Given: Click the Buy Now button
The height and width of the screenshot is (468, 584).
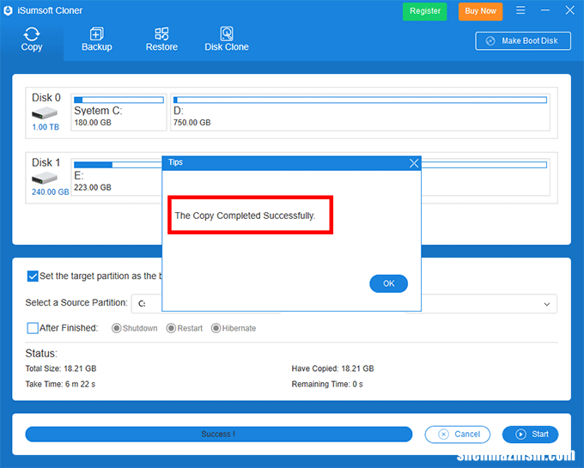Looking at the screenshot, I should click(480, 11).
